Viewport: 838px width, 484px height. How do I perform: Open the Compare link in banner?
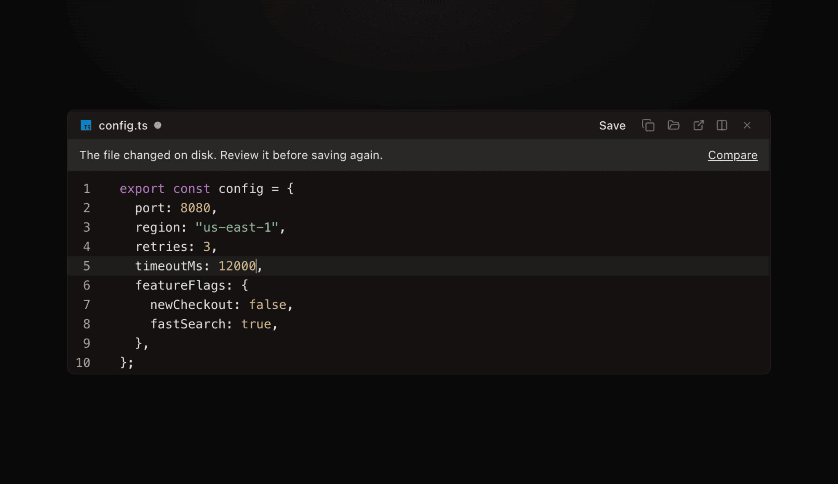732,155
